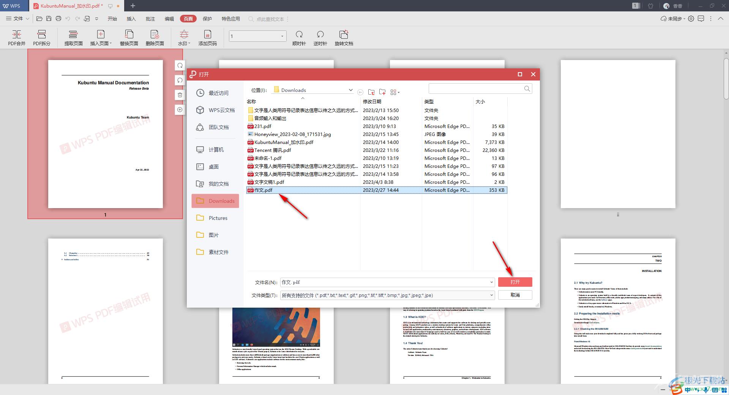Select Pictures folder in dialog sidebar
The height and width of the screenshot is (395, 729).
[x=215, y=218]
